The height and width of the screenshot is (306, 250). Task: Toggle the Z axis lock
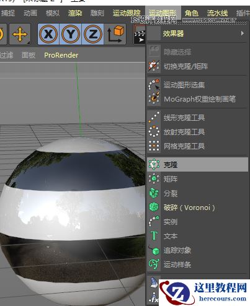[x=93, y=34]
